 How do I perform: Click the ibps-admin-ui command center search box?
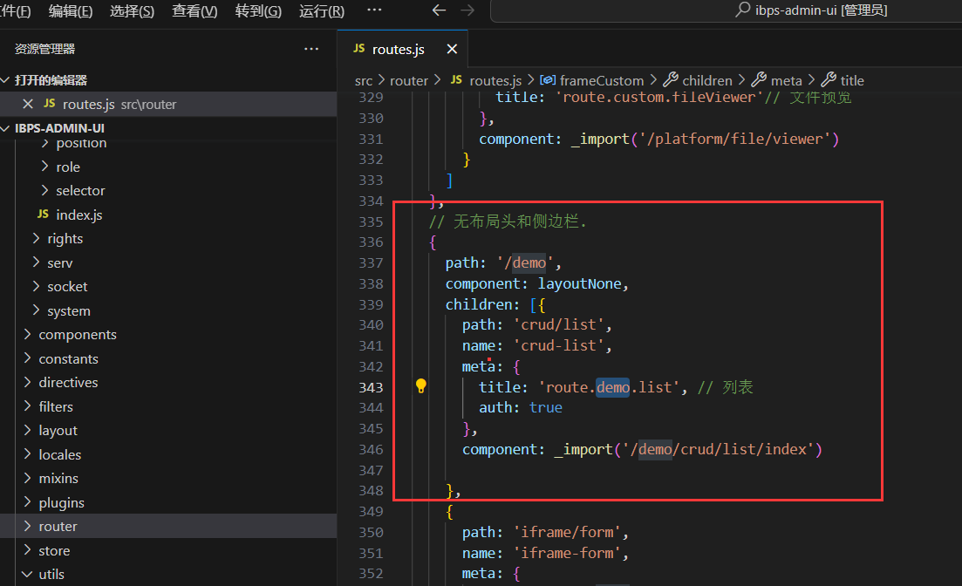pyautogui.click(x=811, y=10)
